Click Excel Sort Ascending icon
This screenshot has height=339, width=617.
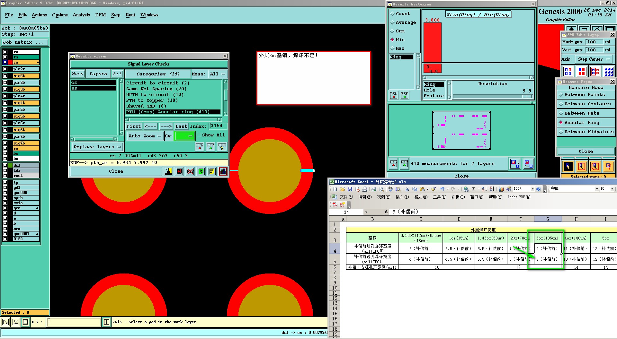tap(484, 189)
